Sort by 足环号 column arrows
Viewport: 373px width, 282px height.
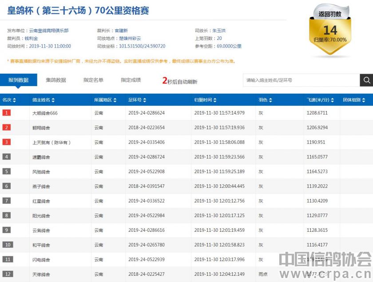click(x=145, y=100)
